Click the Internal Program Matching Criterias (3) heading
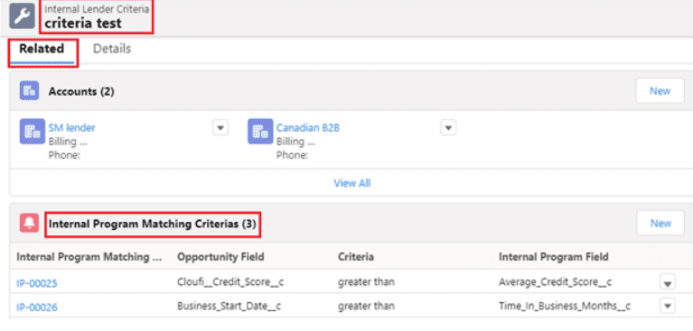The image size is (693, 331). (153, 225)
